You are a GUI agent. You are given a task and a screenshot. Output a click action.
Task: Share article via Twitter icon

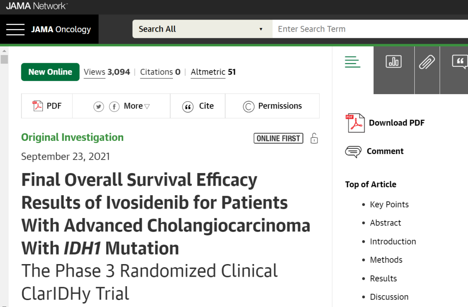coord(98,106)
